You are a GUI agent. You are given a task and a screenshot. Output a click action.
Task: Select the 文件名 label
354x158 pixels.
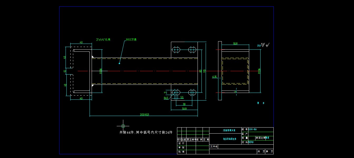tap(214, 146)
